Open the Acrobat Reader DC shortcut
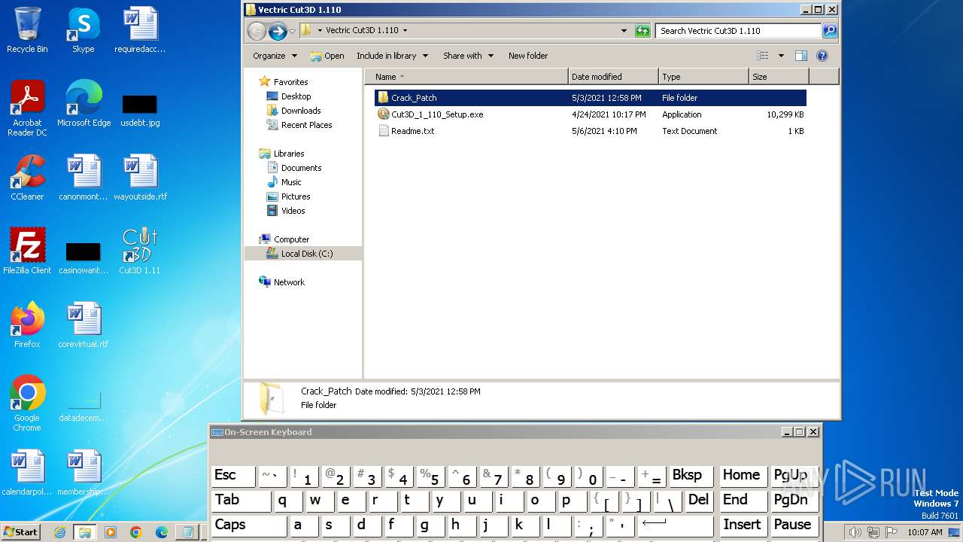 pyautogui.click(x=27, y=108)
